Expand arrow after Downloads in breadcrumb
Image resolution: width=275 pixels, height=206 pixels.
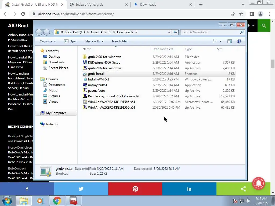tap(136, 32)
